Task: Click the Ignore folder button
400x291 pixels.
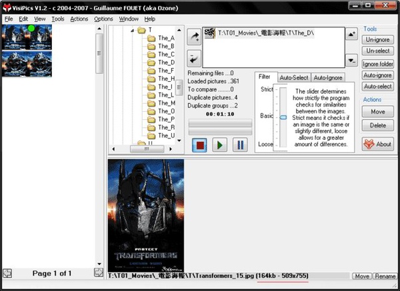Action: click(x=377, y=64)
